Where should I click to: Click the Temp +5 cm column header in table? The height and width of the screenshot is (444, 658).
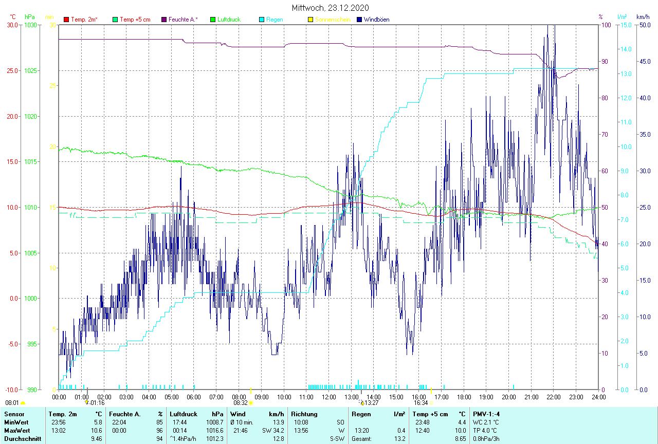pos(431,414)
